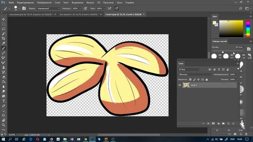Click brush size slider in presets panel
This screenshot has height=142, width=253.
pos(228,51)
